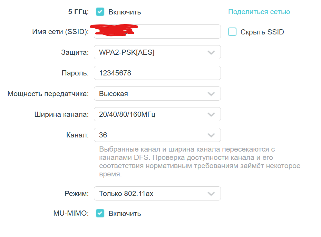Click the chevron arrow of Мощность передатчика
The width and height of the screenshot is (321, 237).
coord(211,94)
